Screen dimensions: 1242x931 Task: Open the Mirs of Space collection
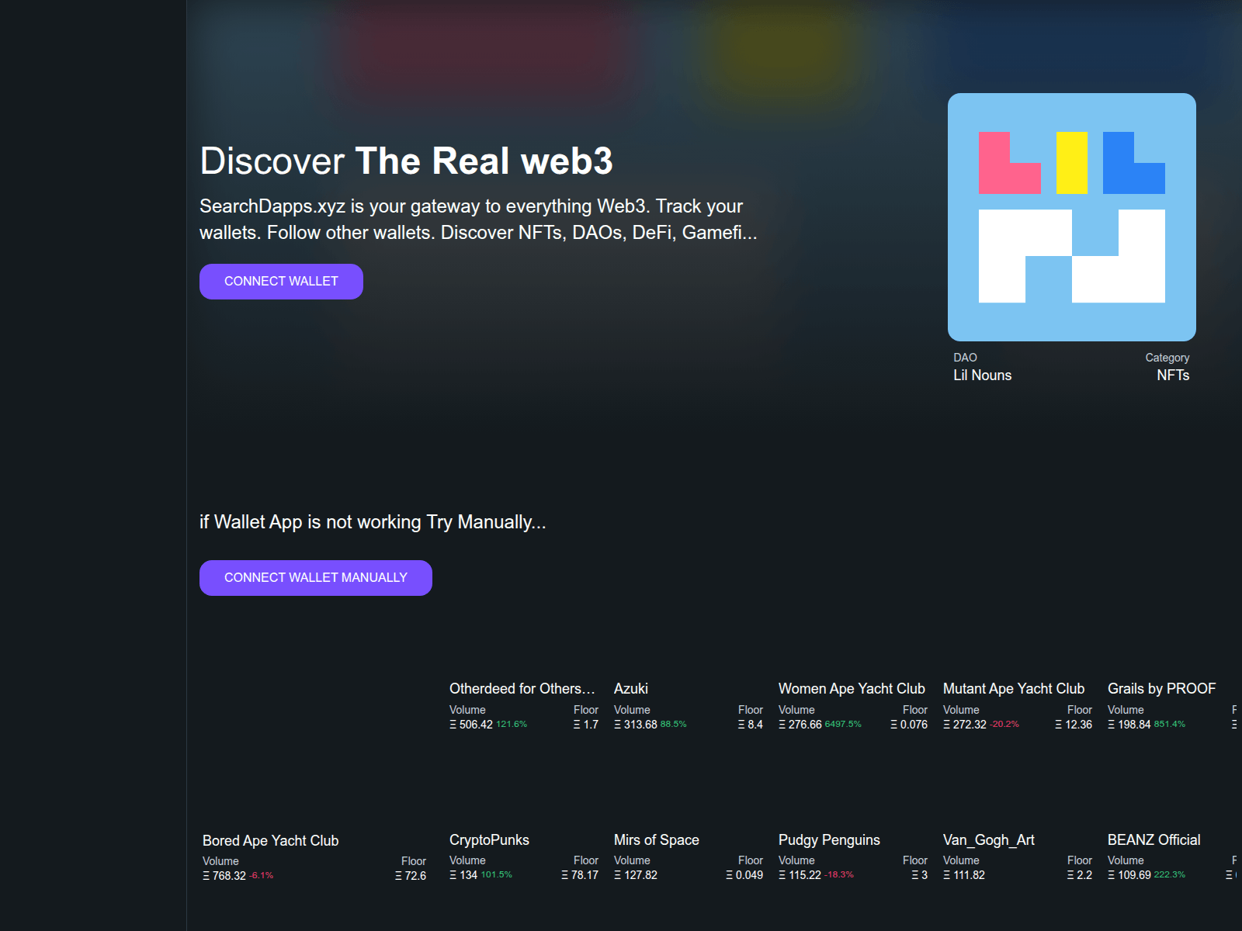coord(656,839)
